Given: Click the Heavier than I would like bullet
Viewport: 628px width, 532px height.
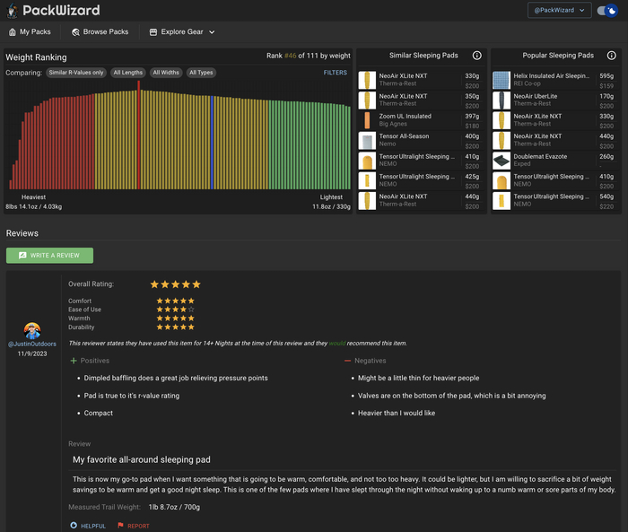Looking at the screenshot, I should pyautogui.click(x=397, y=413).
